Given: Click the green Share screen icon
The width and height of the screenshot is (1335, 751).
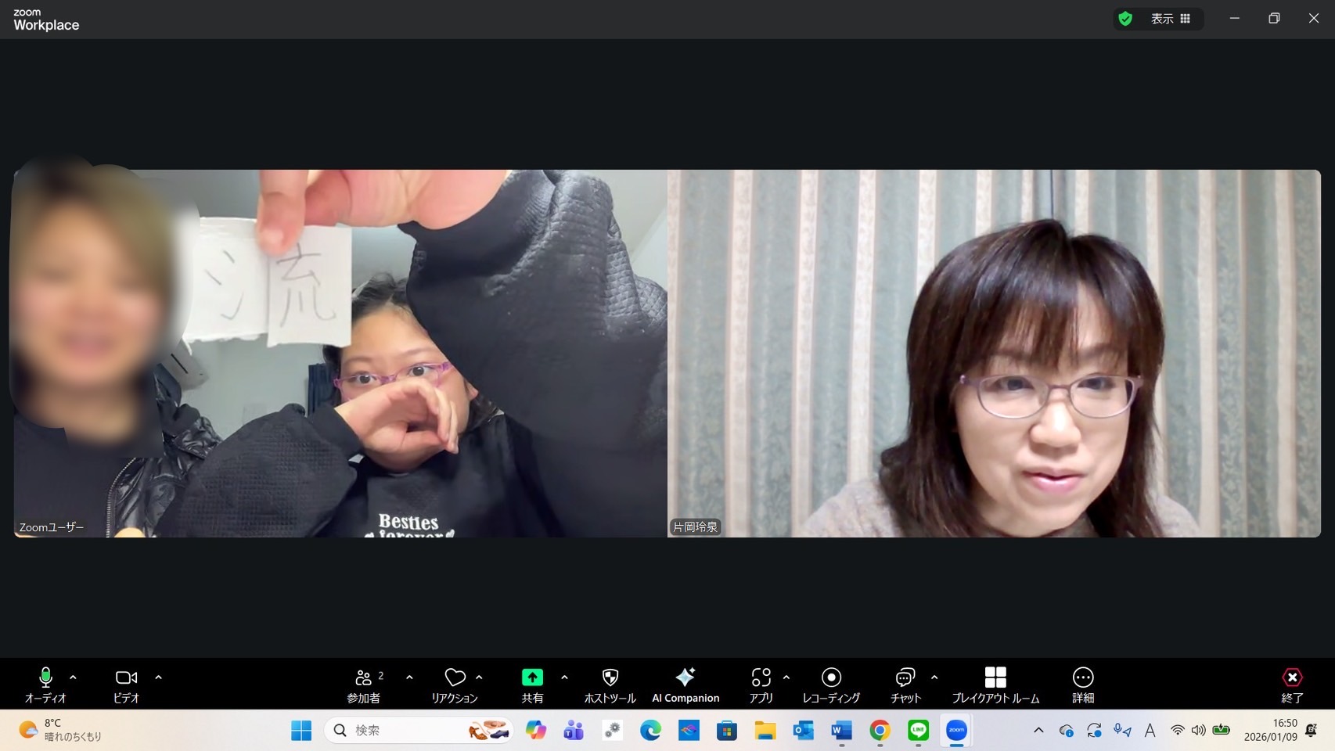Looking at the screenshot, I should [x=532, y=677].
